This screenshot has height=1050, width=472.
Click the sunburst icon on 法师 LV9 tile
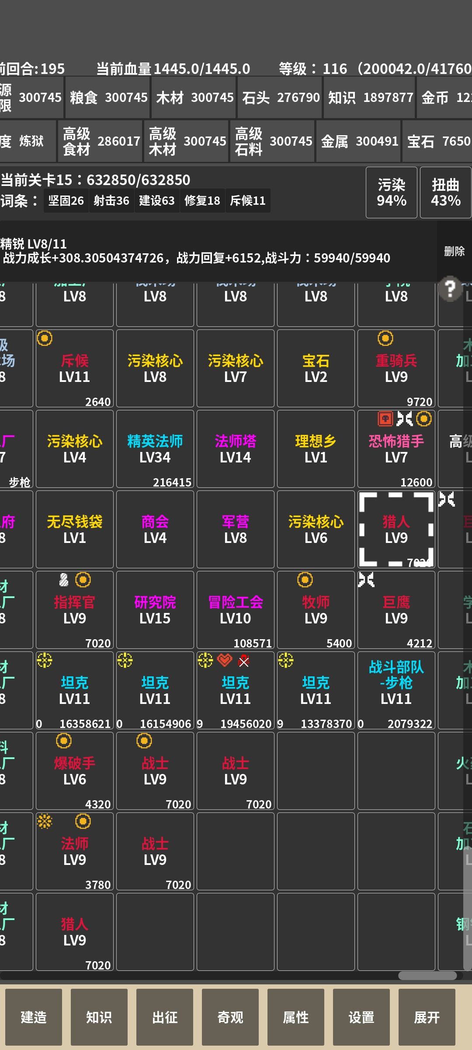pos(45,821)
